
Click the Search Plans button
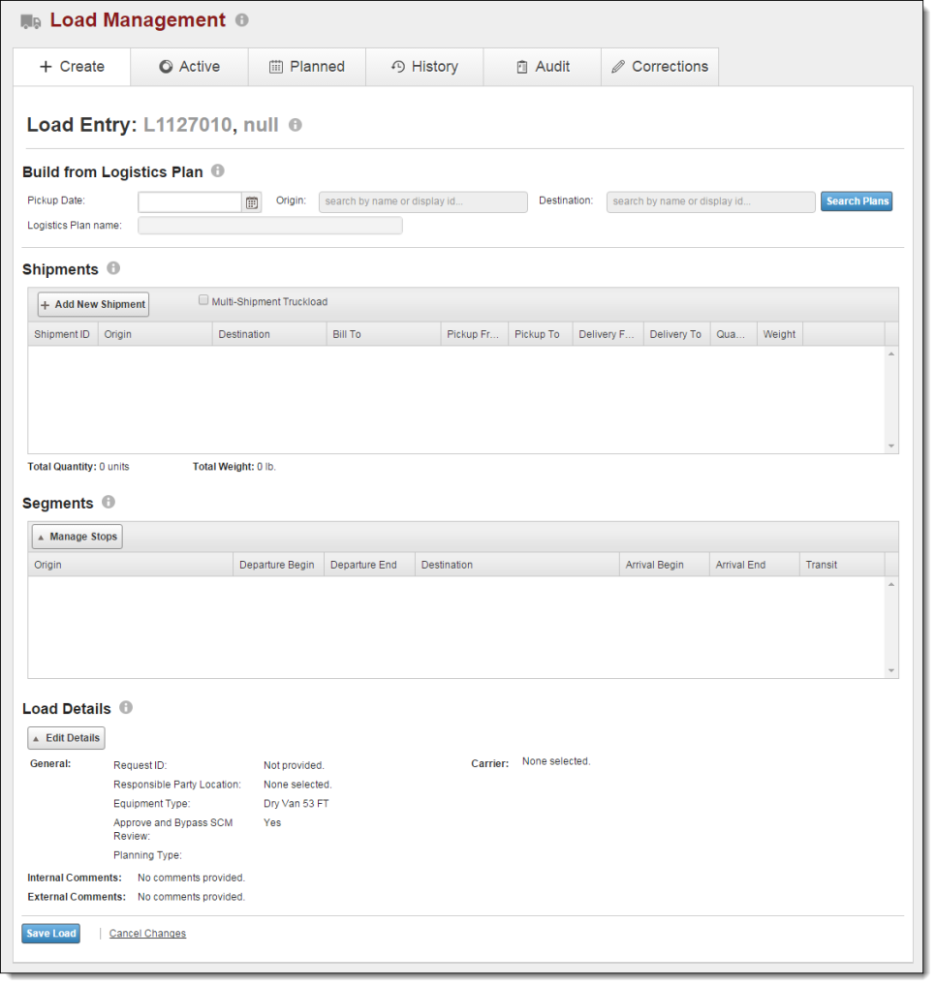click(857, 201)
